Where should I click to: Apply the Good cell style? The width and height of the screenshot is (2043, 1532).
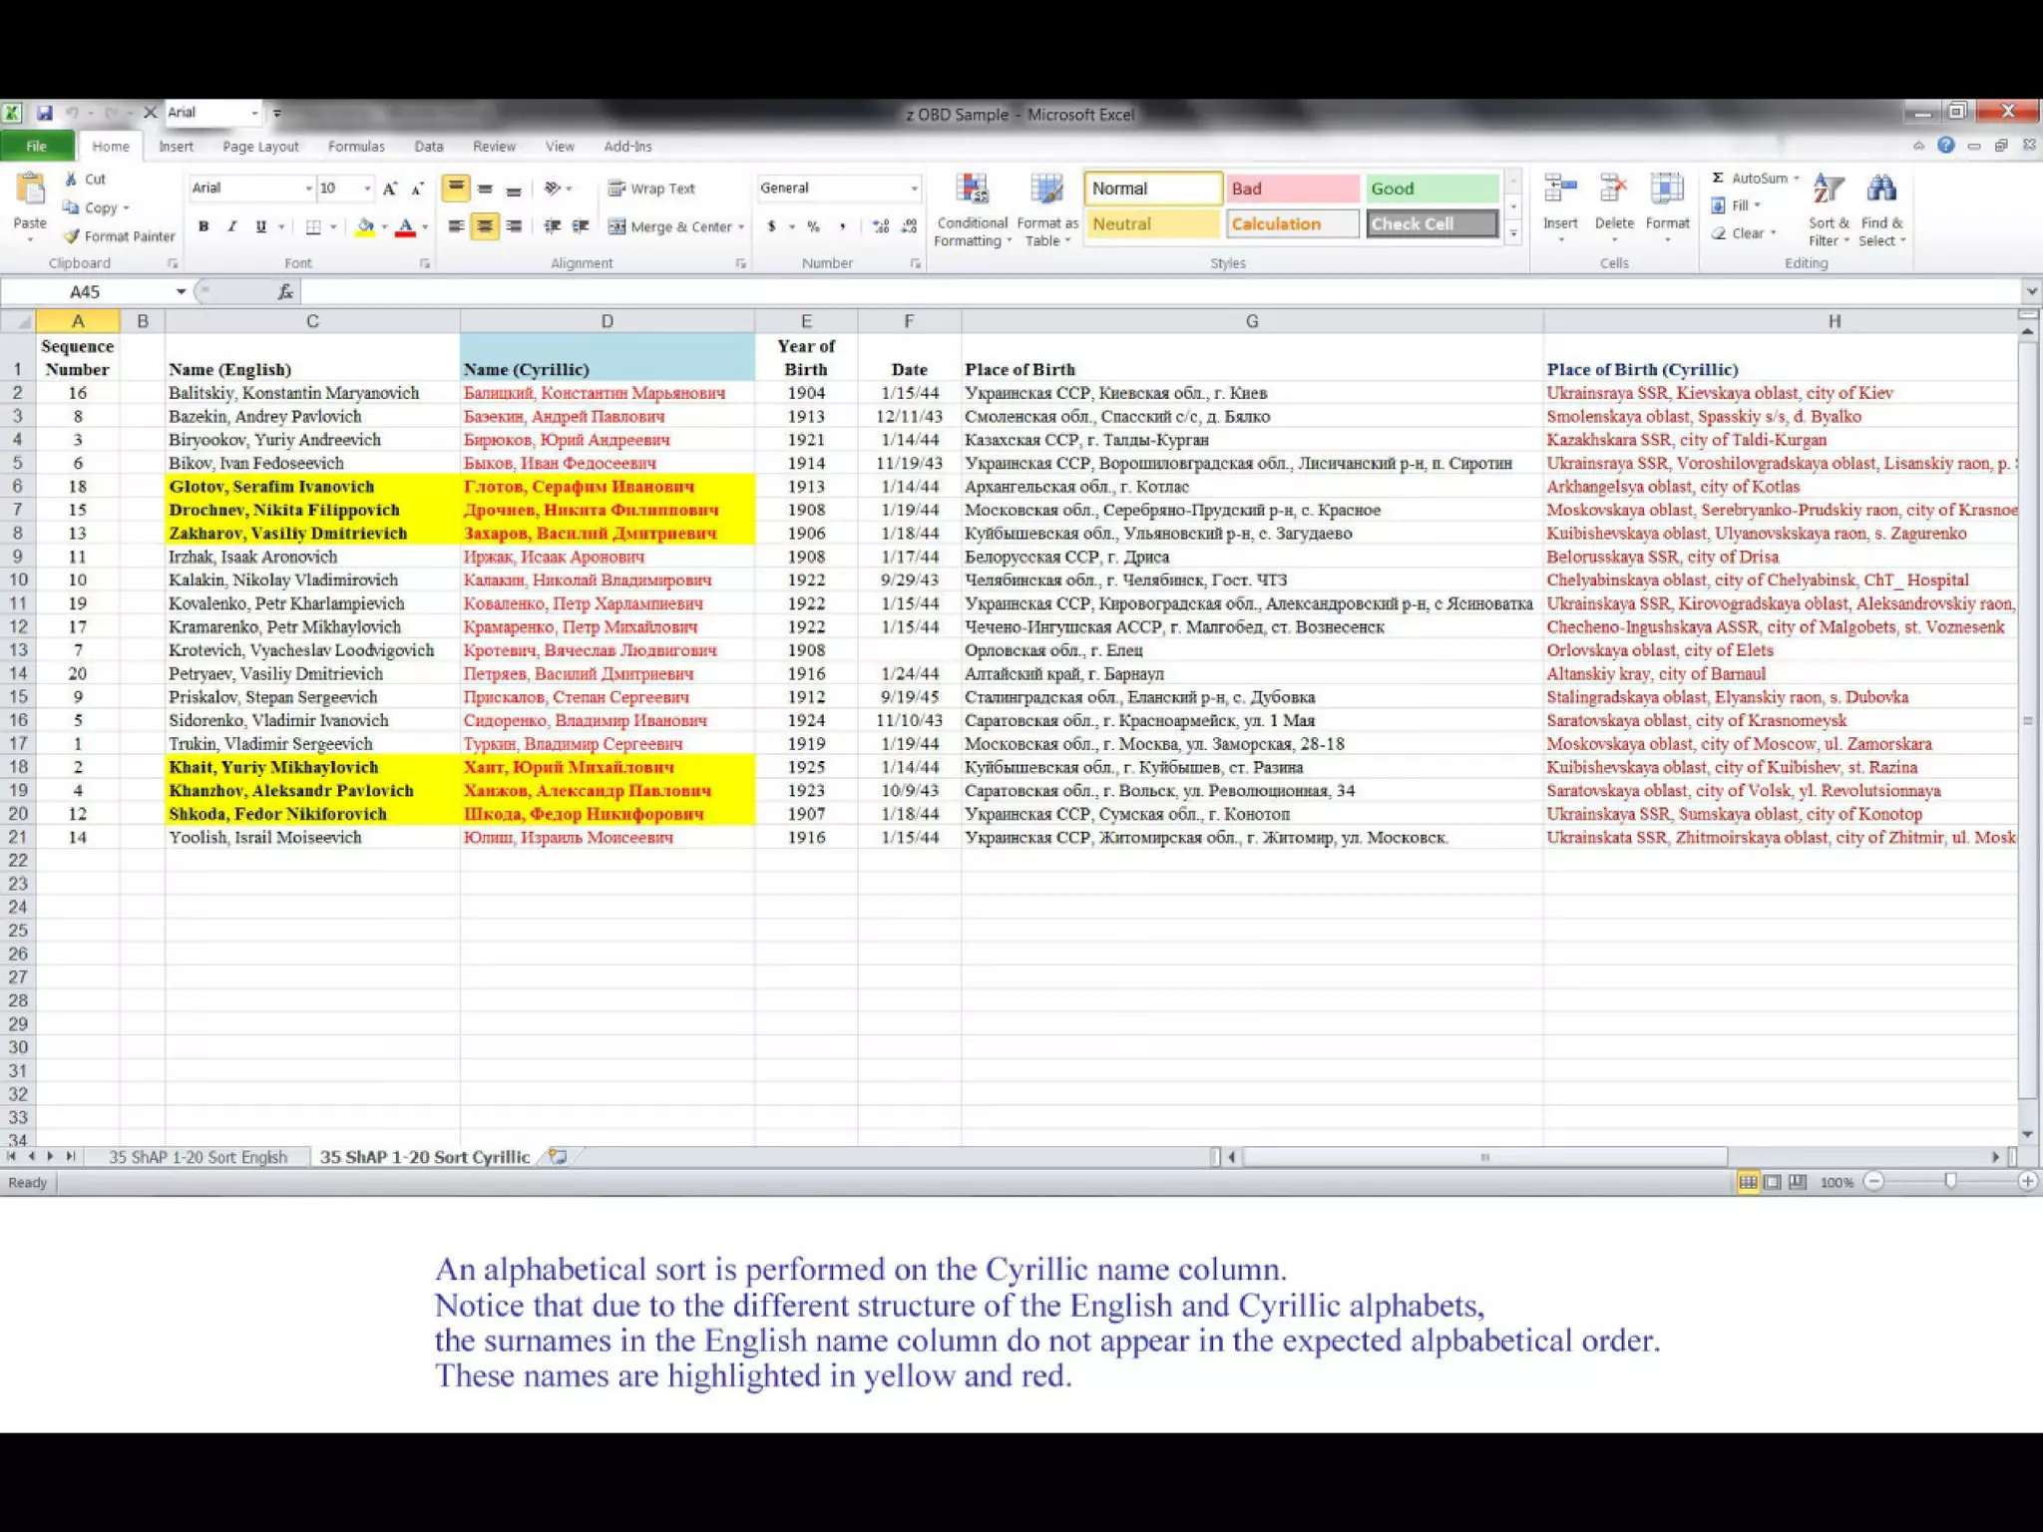[x=1432, y=189]
